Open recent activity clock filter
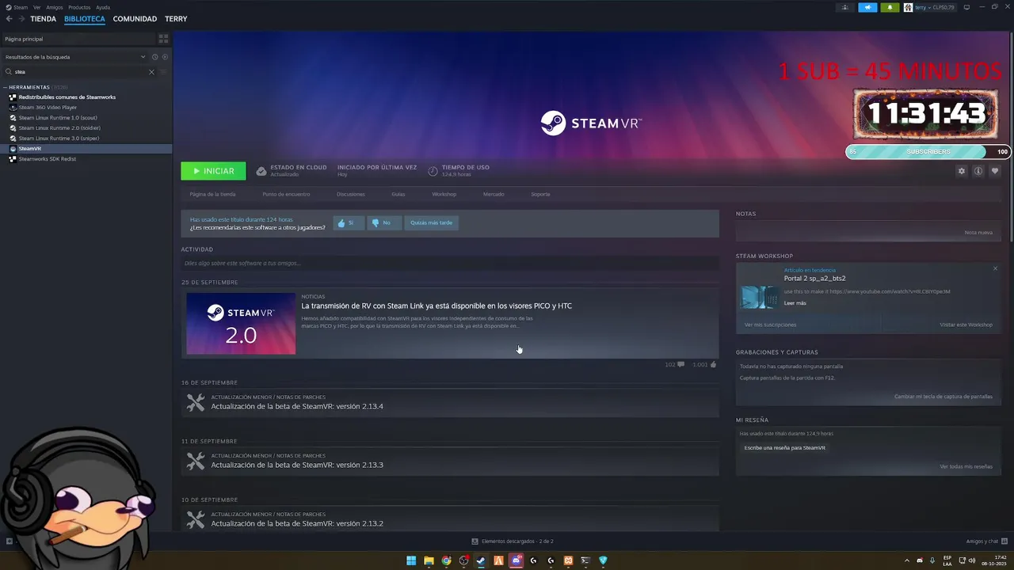The height and width of the screenshot is (570, 1014). (x=155, y=57)
